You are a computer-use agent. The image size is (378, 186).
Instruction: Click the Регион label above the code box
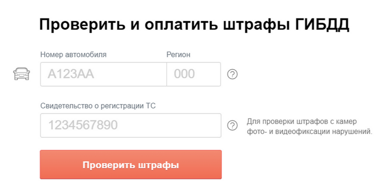pos(178,55)
